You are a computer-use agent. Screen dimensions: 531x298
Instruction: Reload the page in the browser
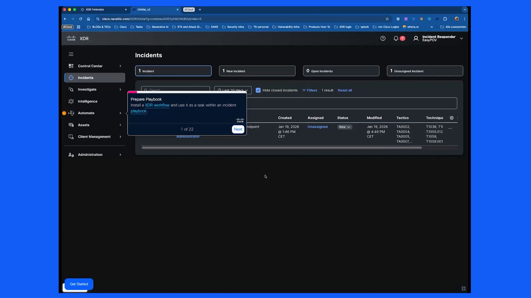(80, 19)
